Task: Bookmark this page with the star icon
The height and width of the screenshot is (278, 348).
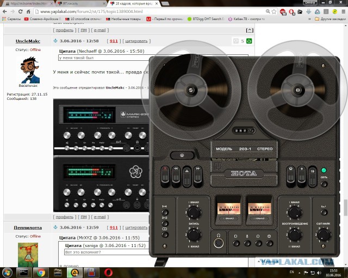Action: [x=274, y=11]
